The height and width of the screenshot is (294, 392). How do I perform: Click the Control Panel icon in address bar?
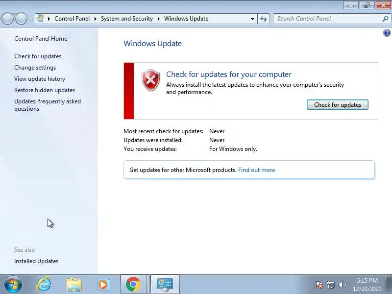[x=40, y=19]
